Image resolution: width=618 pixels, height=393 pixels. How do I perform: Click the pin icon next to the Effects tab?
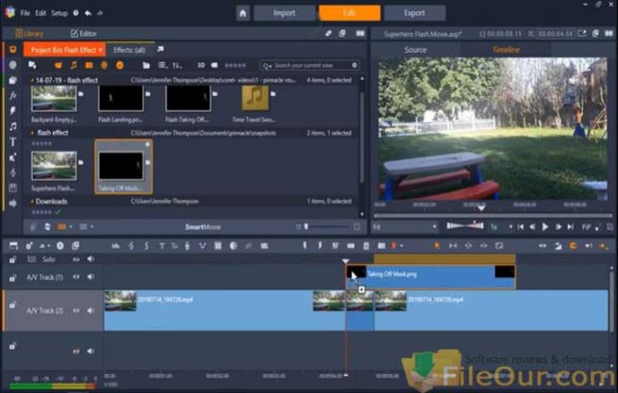160,50
